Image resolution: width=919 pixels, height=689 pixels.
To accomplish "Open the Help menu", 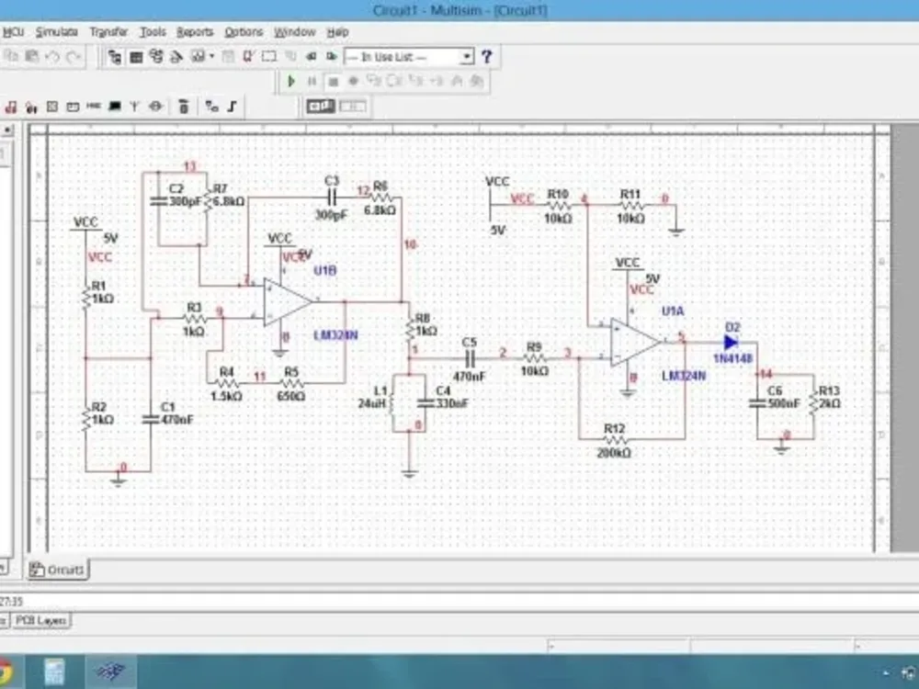I will coord(337,31).
